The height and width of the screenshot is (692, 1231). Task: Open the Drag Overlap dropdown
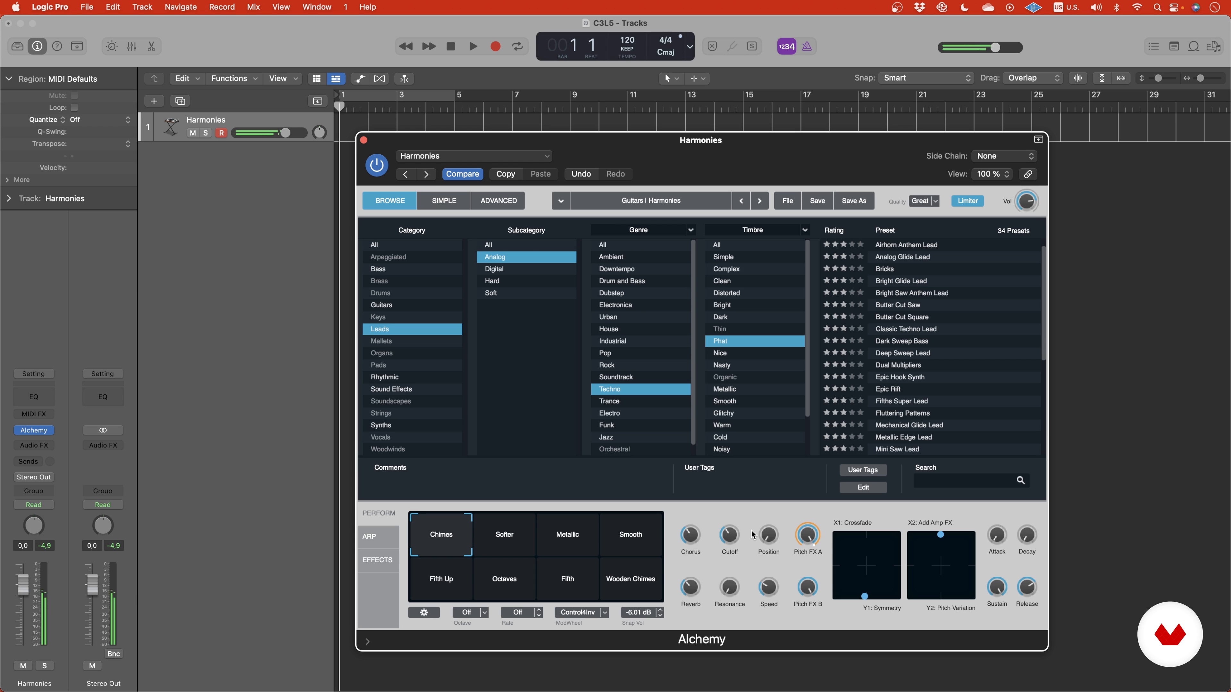pos(1033,78)
